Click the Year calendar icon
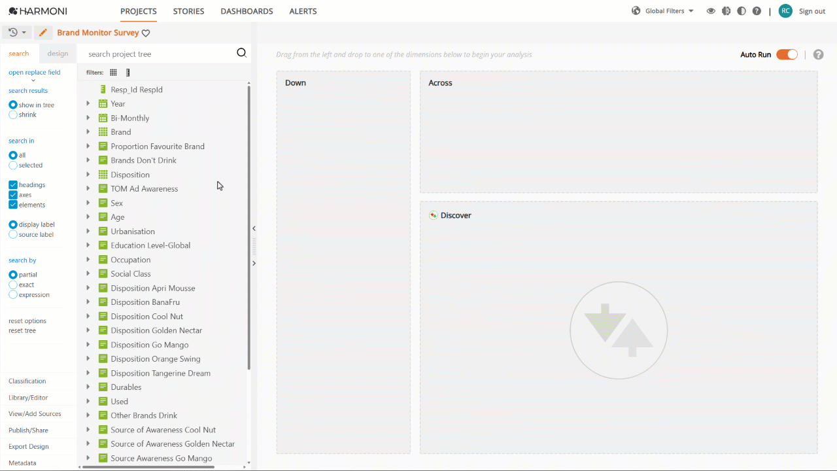Screen dimensions: 837x471 [103, 103]
